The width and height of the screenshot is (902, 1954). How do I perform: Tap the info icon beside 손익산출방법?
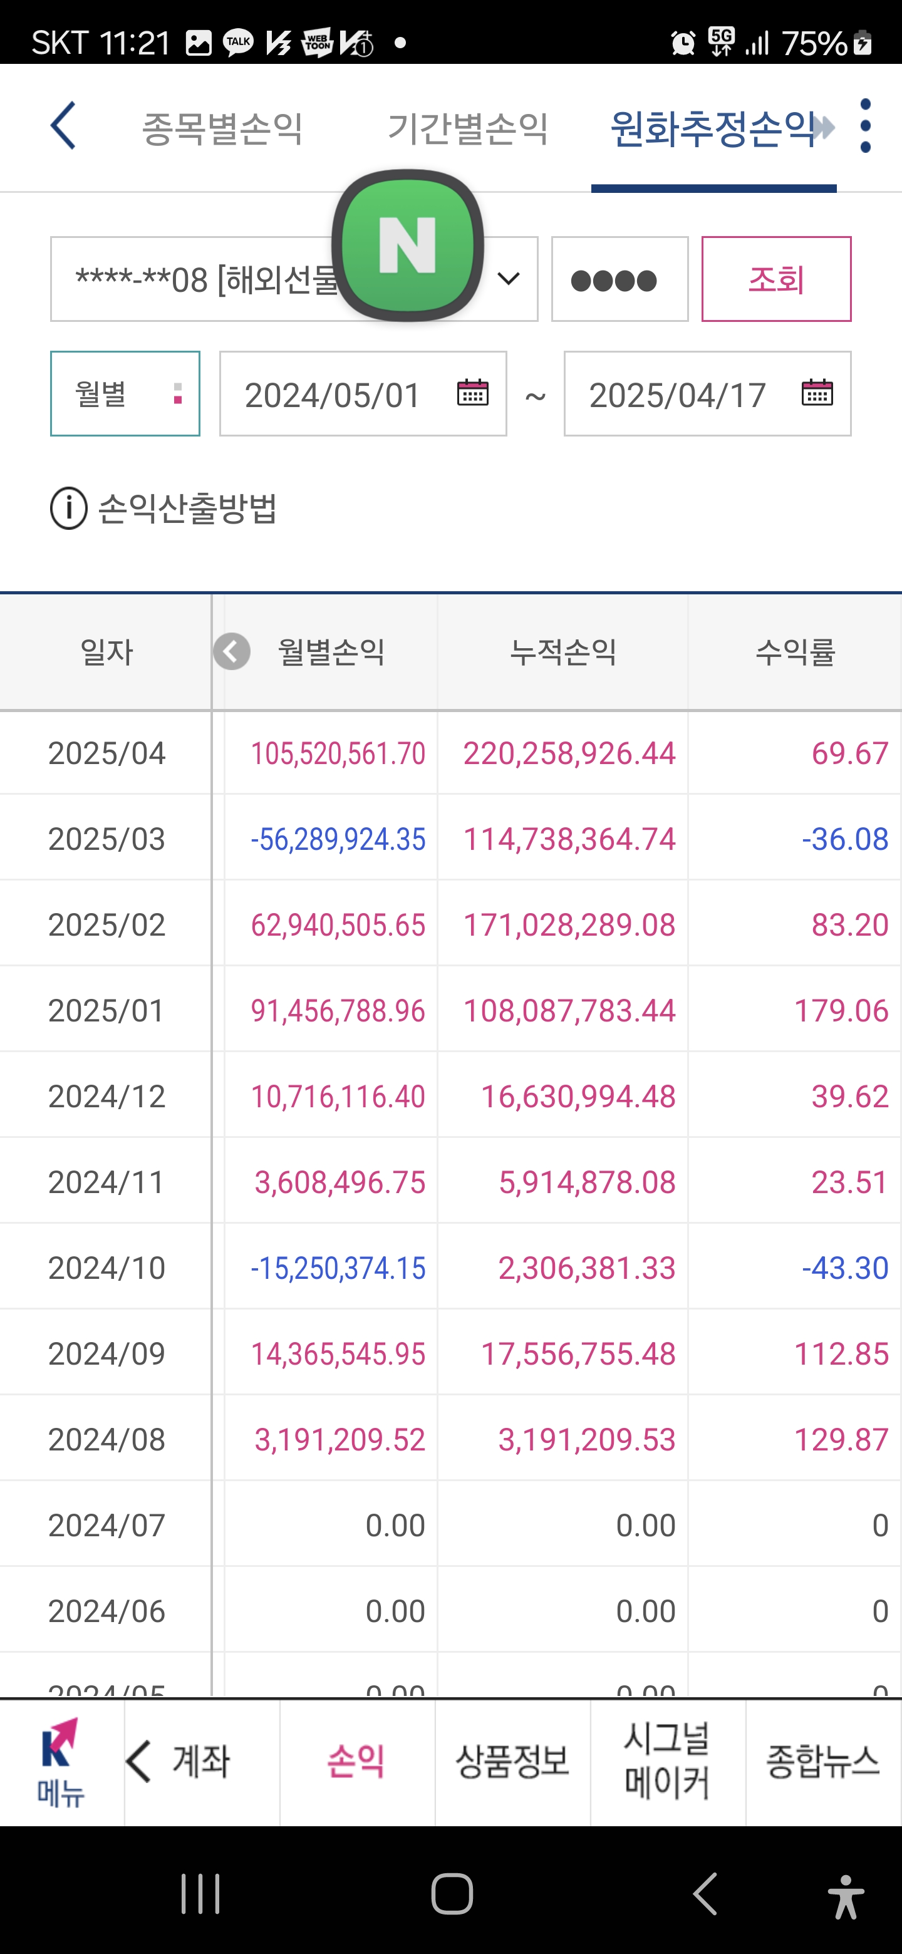(x=68, y=508)
